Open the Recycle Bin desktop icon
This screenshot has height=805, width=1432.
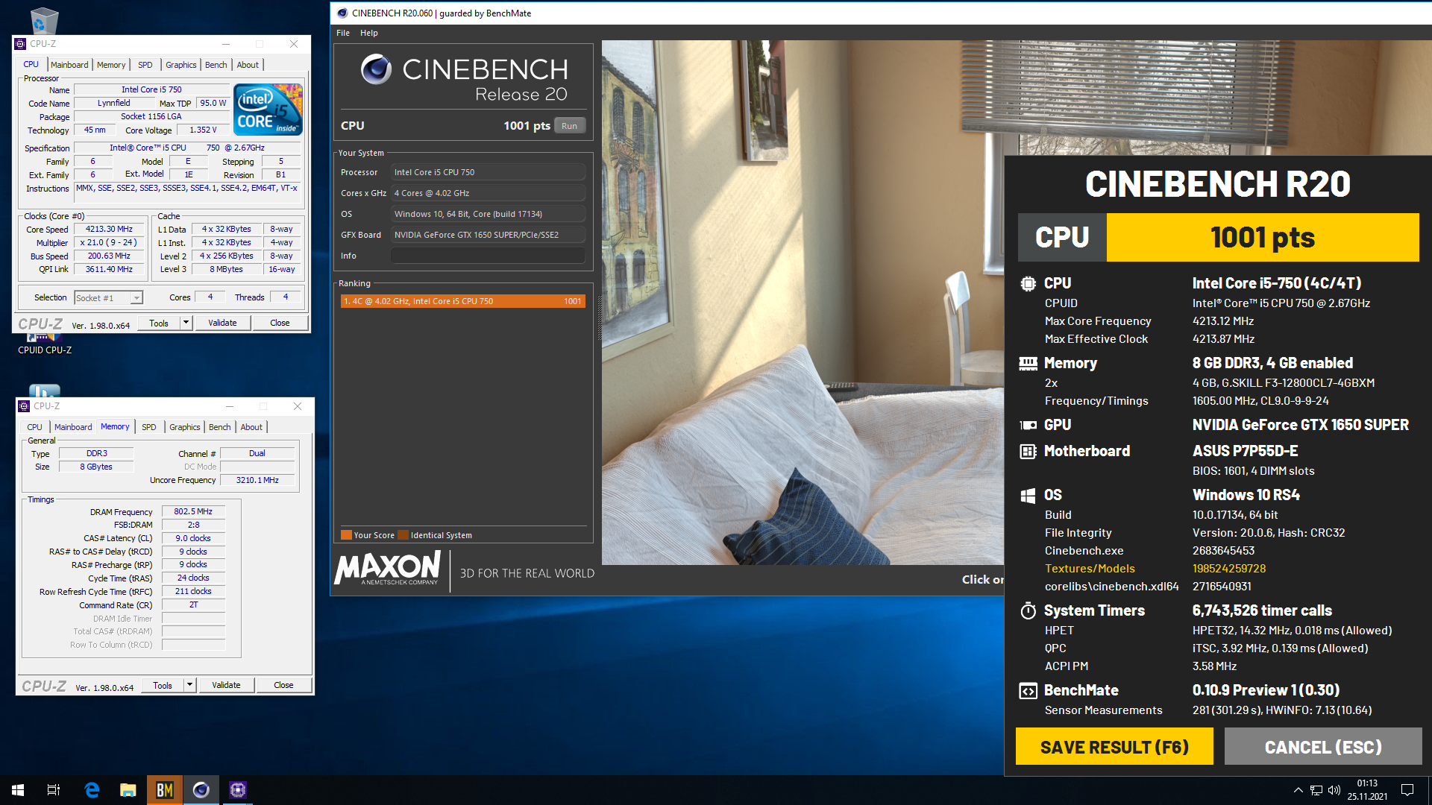43,20
